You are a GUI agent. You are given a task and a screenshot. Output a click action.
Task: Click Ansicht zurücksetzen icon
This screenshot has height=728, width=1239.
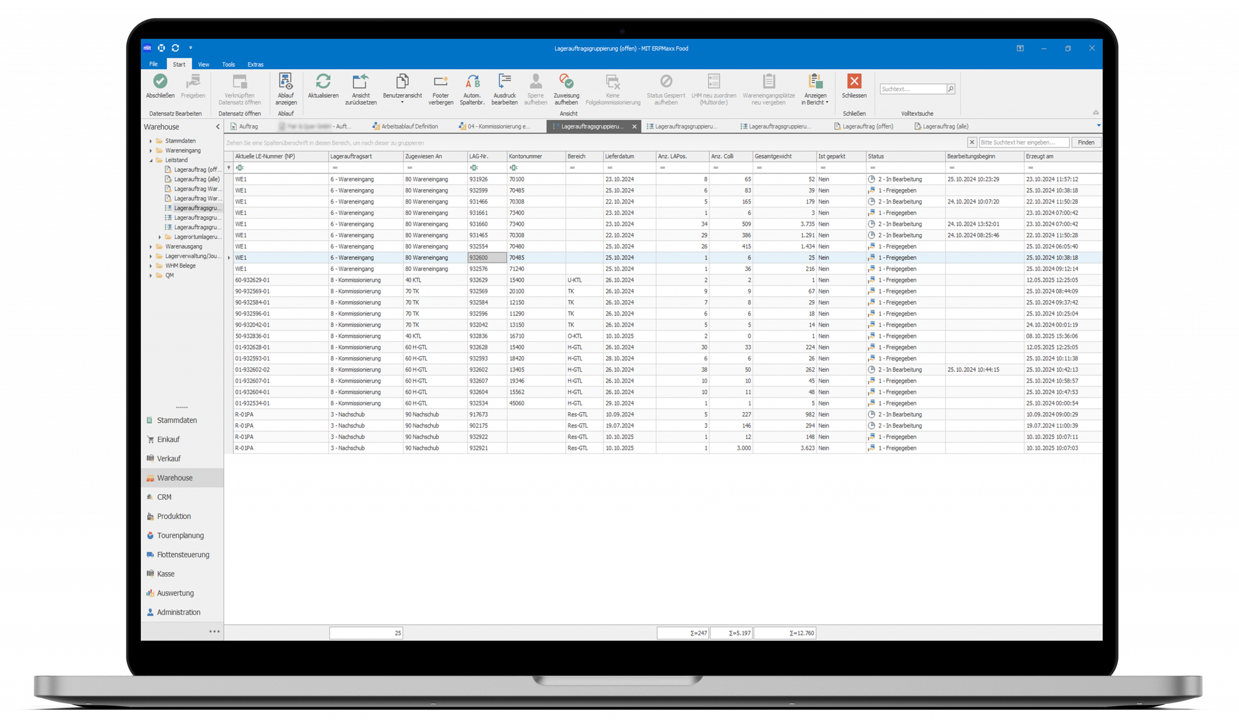361,81
